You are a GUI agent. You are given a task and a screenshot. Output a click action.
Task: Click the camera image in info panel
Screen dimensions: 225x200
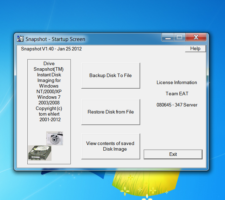click(x=55, y=138)
